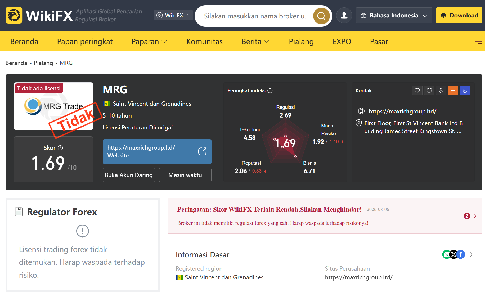Click the orange plus icon in Kontak
Viewport: 485px width, 297px height.
[x=453, y=90]
